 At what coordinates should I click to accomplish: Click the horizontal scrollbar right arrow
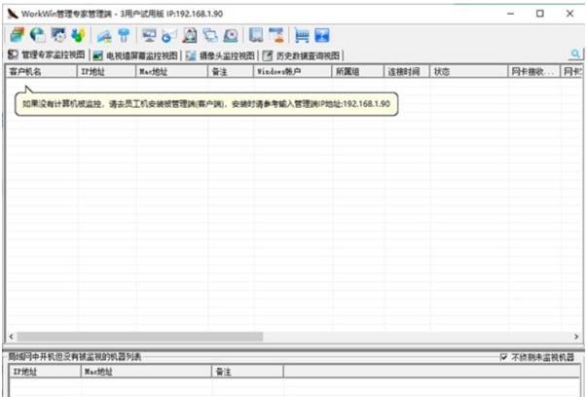[x=576, y=337]
